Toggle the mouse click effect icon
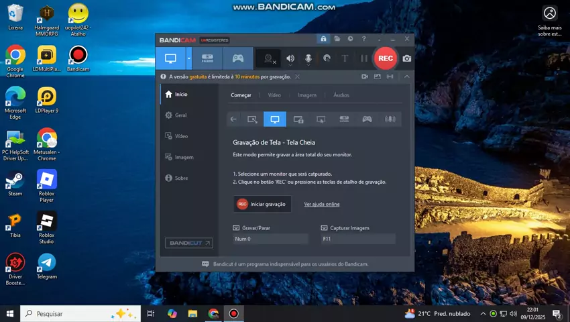This screenshot has width=570, height=322. coord(327,58)
